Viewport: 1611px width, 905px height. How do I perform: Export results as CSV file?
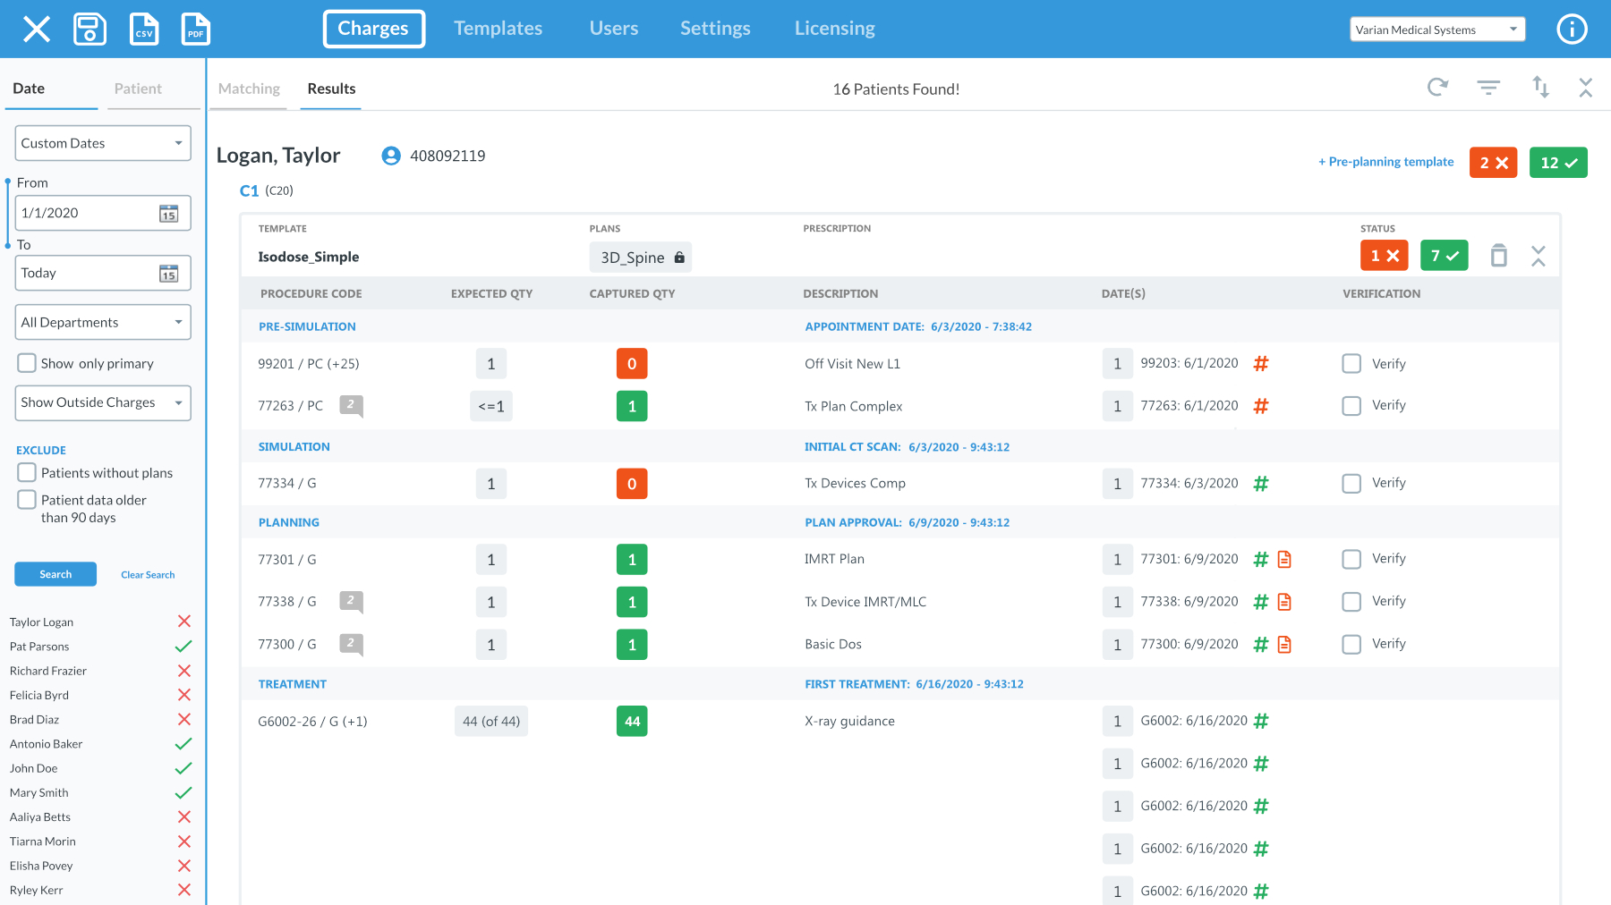coord(144,29)
